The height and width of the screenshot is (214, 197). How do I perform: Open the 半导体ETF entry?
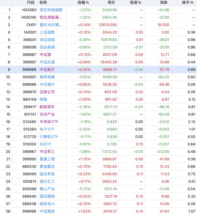49,122
